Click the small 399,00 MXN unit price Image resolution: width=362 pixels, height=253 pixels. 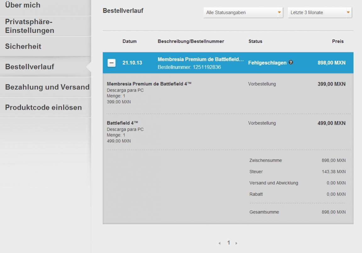tap(119, 102)
